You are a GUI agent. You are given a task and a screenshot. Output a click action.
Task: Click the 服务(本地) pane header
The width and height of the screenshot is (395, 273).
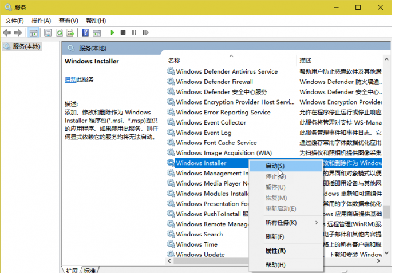[92, 49]
